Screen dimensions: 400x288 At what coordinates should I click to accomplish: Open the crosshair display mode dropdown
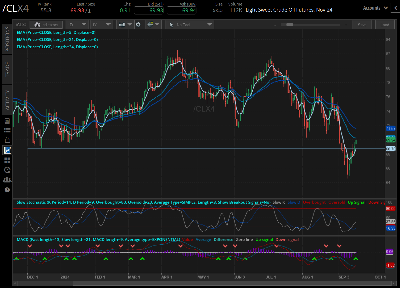pyautogui.click(x=153, y=25)
